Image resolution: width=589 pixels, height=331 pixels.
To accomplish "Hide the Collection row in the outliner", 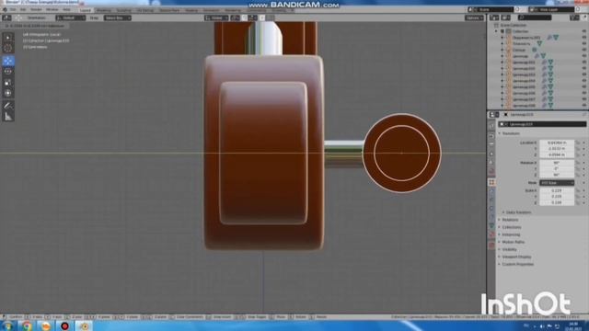I will [x=583, y=31].
